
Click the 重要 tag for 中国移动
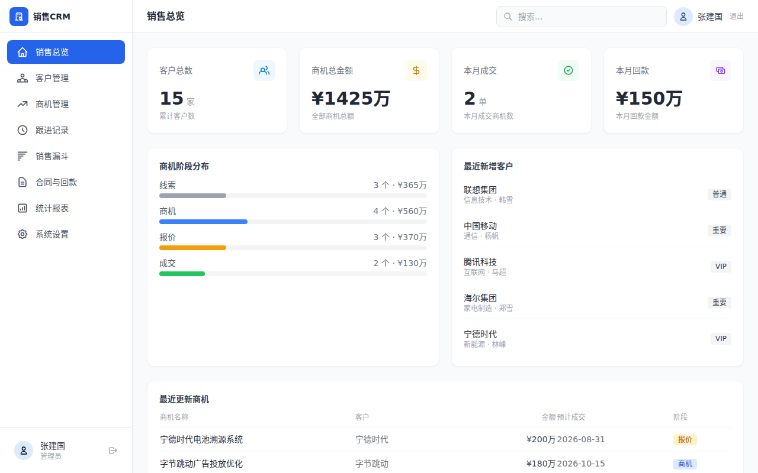720,231
